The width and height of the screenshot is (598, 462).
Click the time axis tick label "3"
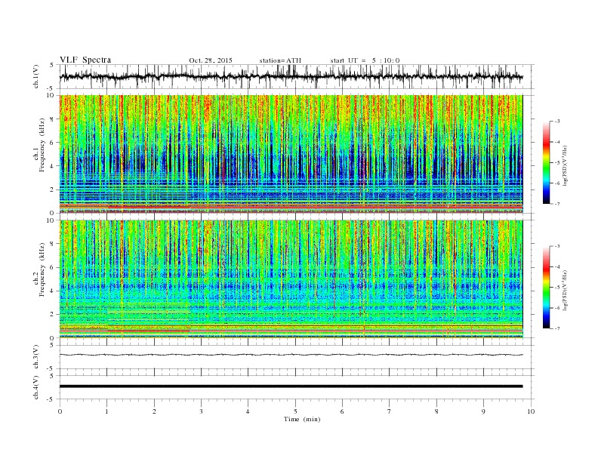point(201,411)
